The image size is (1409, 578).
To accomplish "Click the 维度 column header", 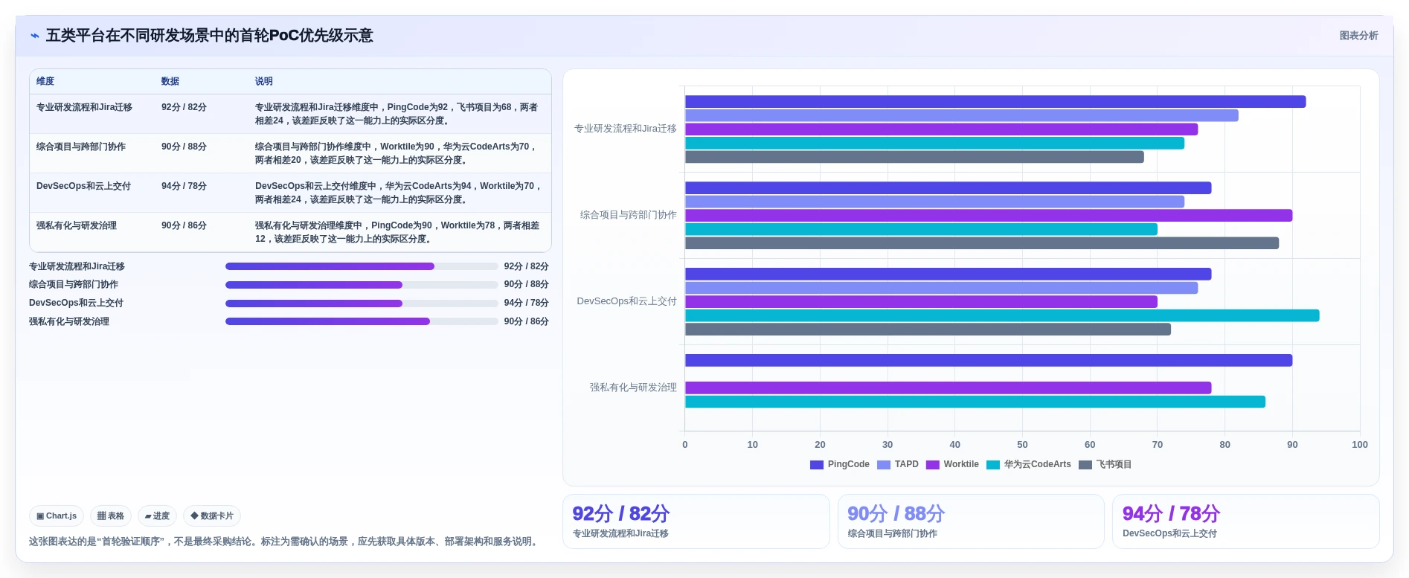I will [x=45, y=81].
